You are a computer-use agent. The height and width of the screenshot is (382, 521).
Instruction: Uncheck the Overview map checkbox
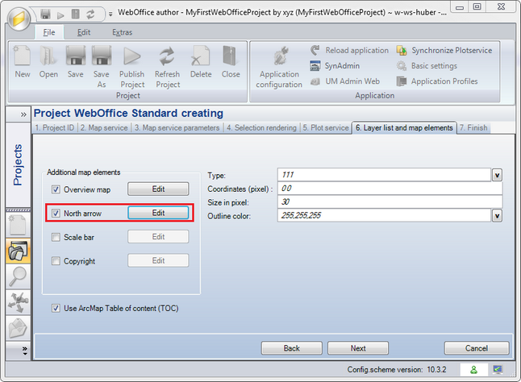tap(56, 189)
